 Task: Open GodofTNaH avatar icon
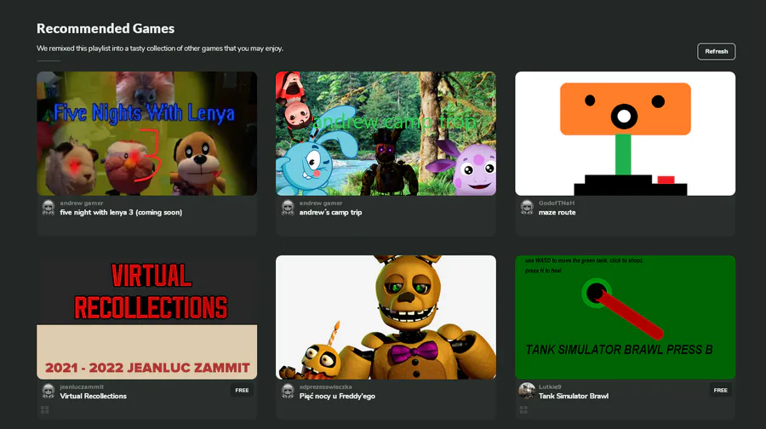527,208
